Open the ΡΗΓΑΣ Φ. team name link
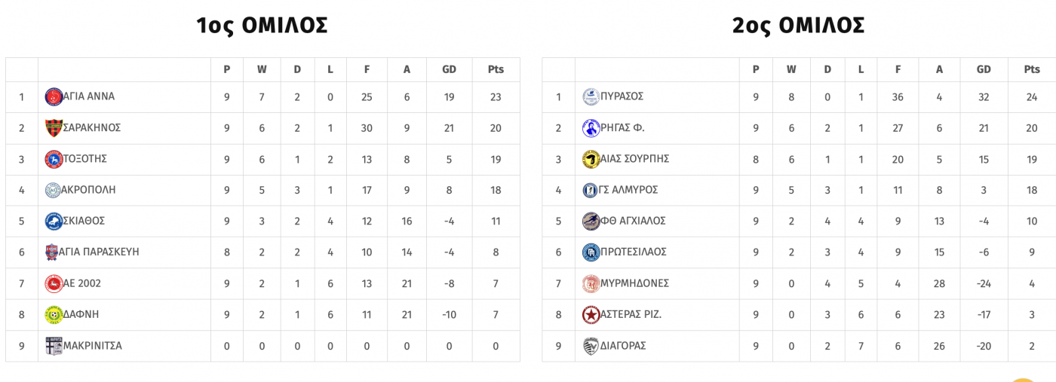Image resolution: width=1056 pixels, height=382 pixels. (622, 128)
